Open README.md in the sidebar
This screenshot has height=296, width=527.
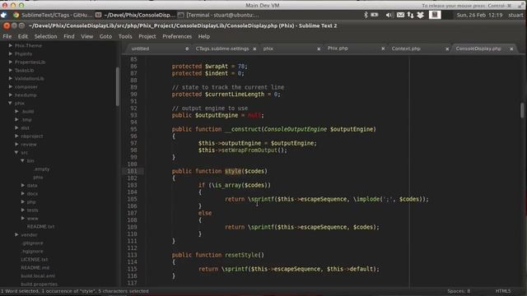pos(35,267)
